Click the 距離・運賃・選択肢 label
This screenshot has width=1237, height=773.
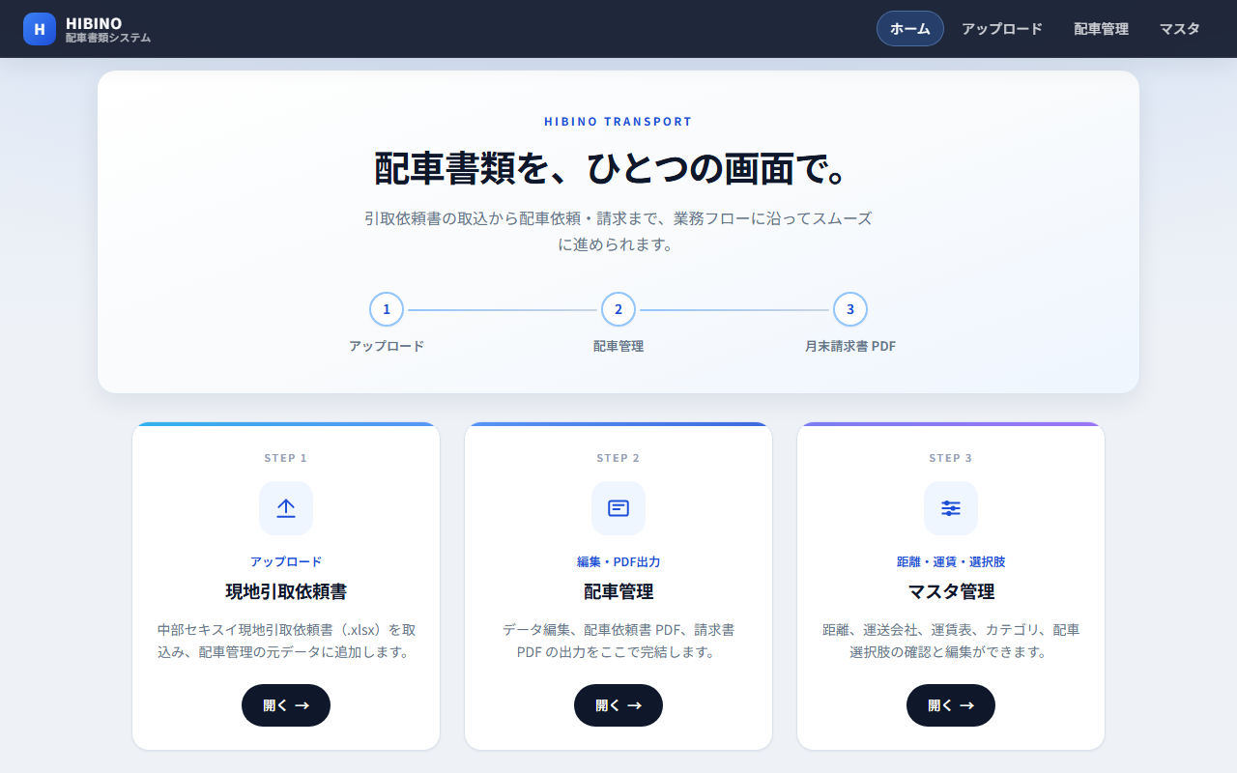[x=951, y=561]
